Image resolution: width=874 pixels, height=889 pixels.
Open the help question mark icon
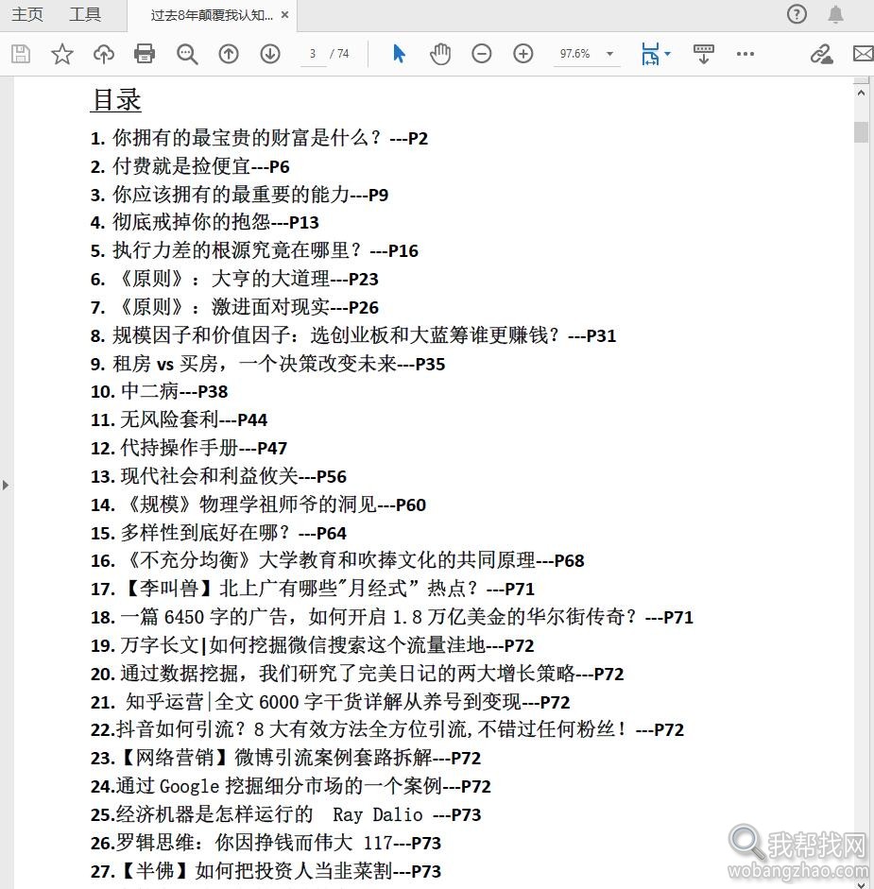pyautogui.click(x=797, y=14)
